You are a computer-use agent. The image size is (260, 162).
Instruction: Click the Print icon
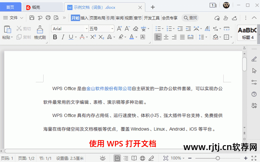point(48,18)
